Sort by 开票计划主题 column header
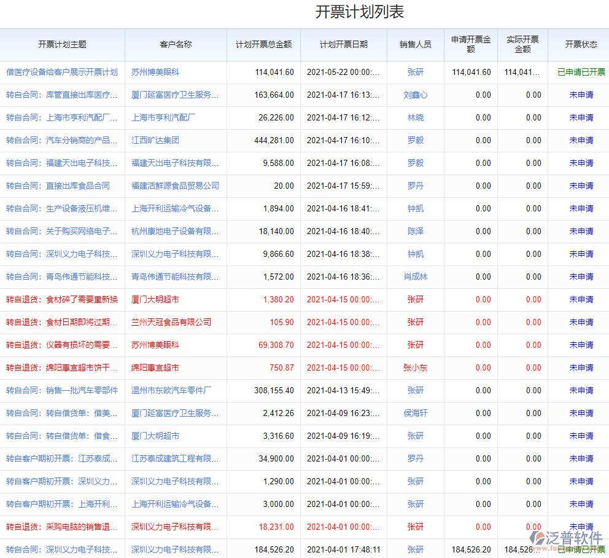 pyautogui.click(x=62, y=44)
